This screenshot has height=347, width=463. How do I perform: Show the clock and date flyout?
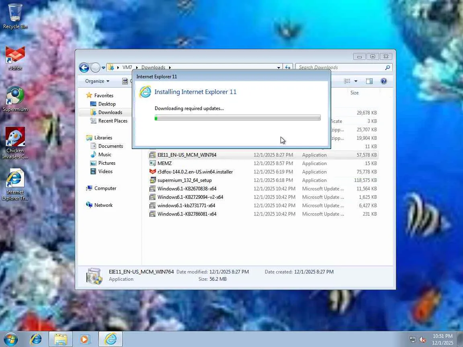pyautogui.click(x=443, y=339)
